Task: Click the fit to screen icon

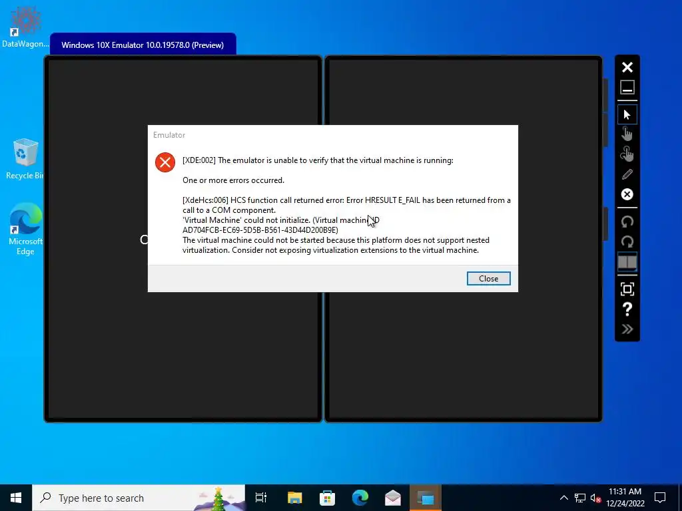Action: tap(627, 289)
